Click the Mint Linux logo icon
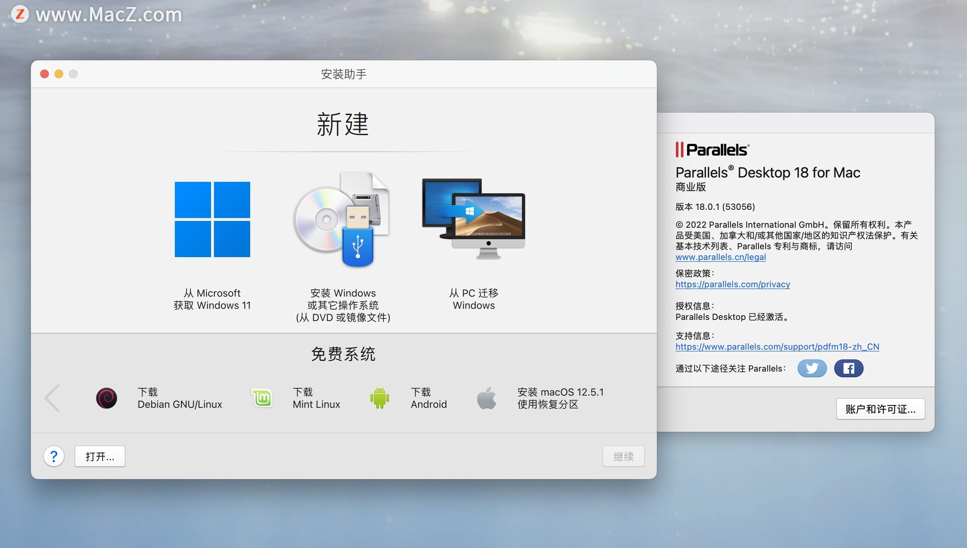Image resolution: width=967 pixels, height=548 pixels. tap(262, 398)
